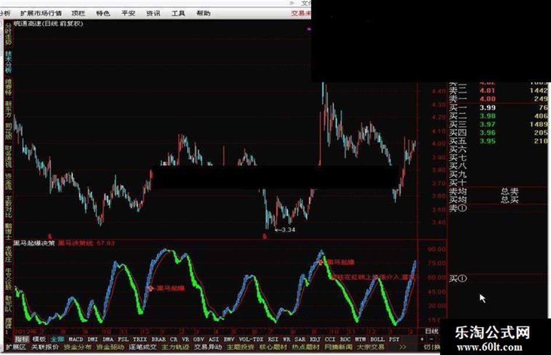Click the 卖一 price 4.00
The height and width of the screenshot is (355, 551).
[488, 99]
